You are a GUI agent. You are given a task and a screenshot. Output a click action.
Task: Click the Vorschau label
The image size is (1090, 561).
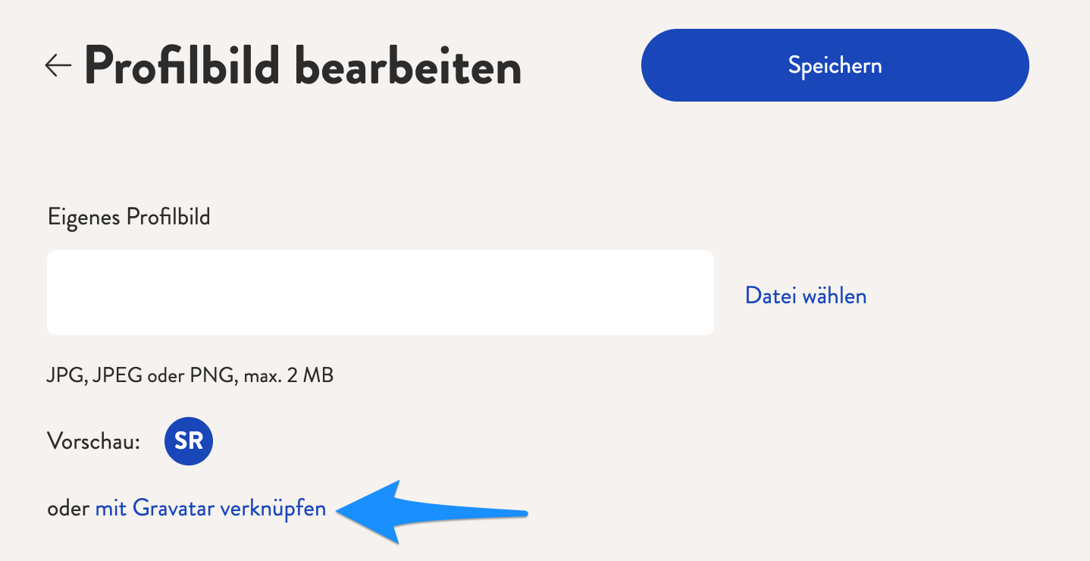[94, 441]
